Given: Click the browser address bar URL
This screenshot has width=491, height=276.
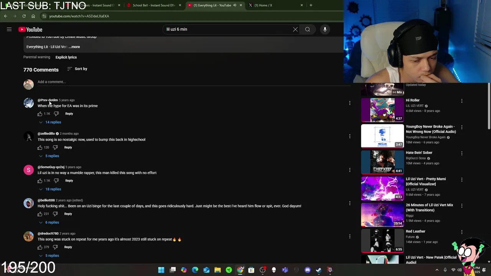Looking at the screenshot, I should pyautogui.click(x=79, y=16).
